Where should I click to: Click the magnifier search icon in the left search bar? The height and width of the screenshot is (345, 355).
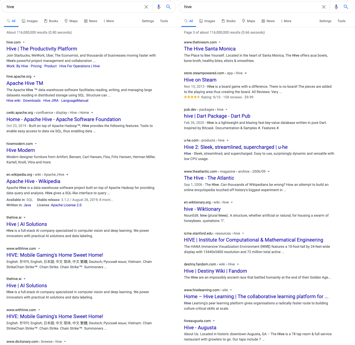pyautogui.click(x=169, y=7)
